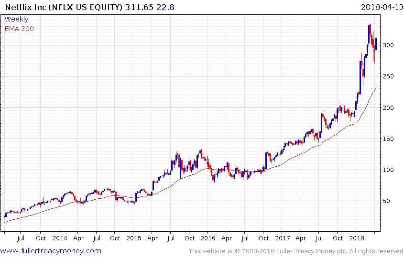Screen dimensions: 404x258
Task: Select the 150 price axis label
Action: pyautogui.click(x=388, y=139)
